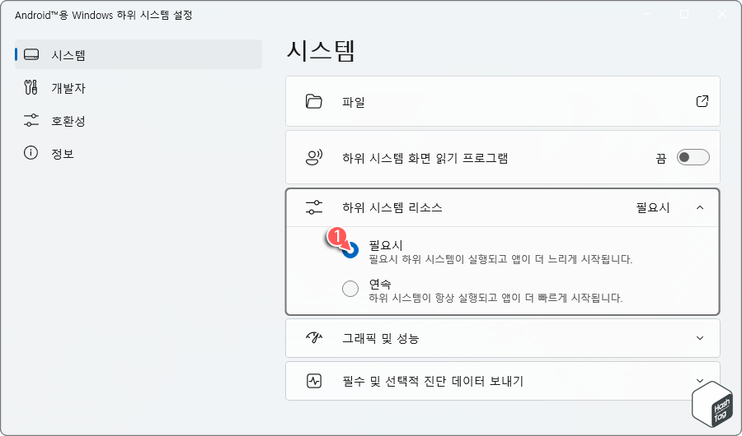Viewport: 742px width, 436px height.
Task: Click the 파일 row label
Action: pos(354,102)
